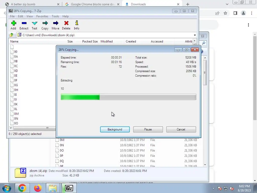Viewport: 257px width, 193px height.
Task: Click the taskbar clock showing 6:02 PM
Action: pos(244,188)
